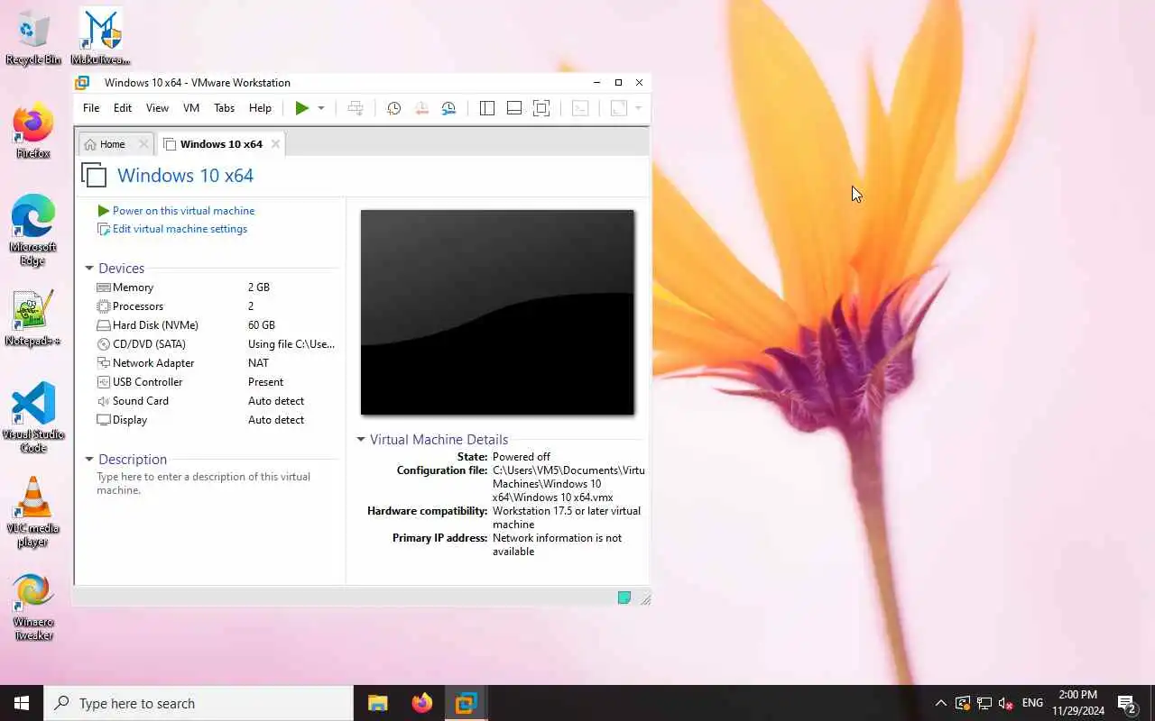Collapse the Devices section
The height and width of the screenshot is (721, 1155).
click(x=89, y=269)
